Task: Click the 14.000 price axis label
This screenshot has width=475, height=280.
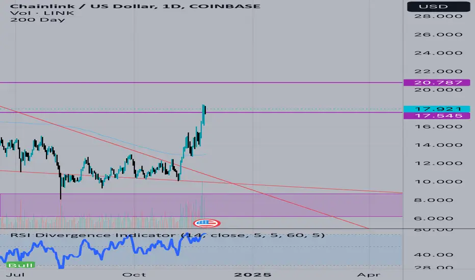Action: (x=438, y=145)
